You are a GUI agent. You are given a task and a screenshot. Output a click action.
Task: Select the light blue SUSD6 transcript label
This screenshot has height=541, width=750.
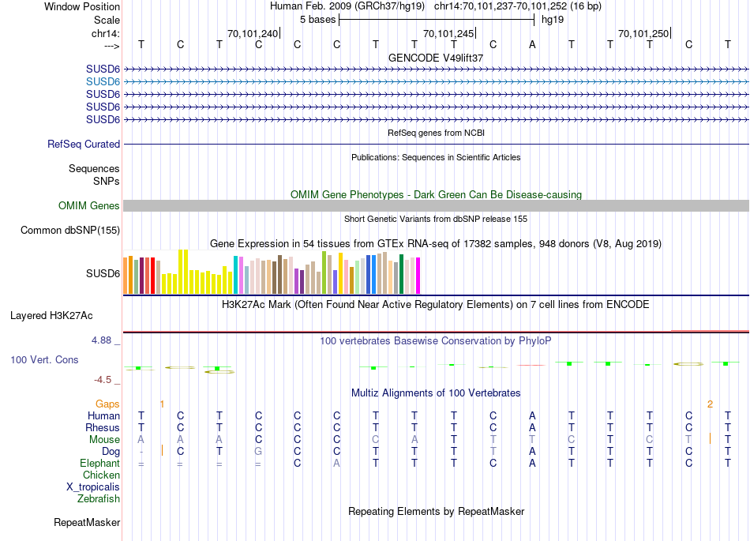(x=103, y=82)
